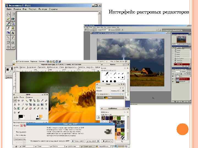Open the 'Изображение' menu in GIMP image window
This screenshot has width=198, height=148.
[x=53, y=67]
